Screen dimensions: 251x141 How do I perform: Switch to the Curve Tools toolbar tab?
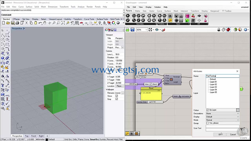click(x=89, y=19)
